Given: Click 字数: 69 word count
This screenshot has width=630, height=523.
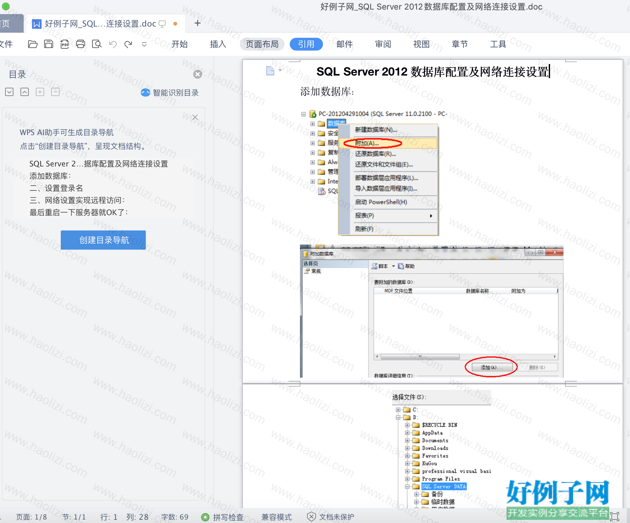Looking at the screenshot, I should [175, 517].
